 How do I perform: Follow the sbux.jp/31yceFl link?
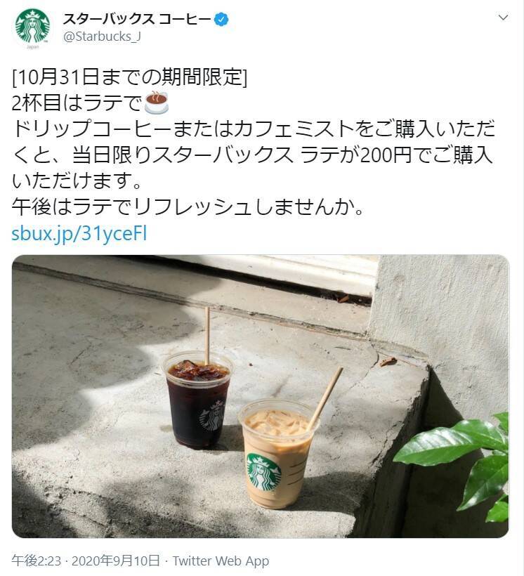(x=79, y=234)
